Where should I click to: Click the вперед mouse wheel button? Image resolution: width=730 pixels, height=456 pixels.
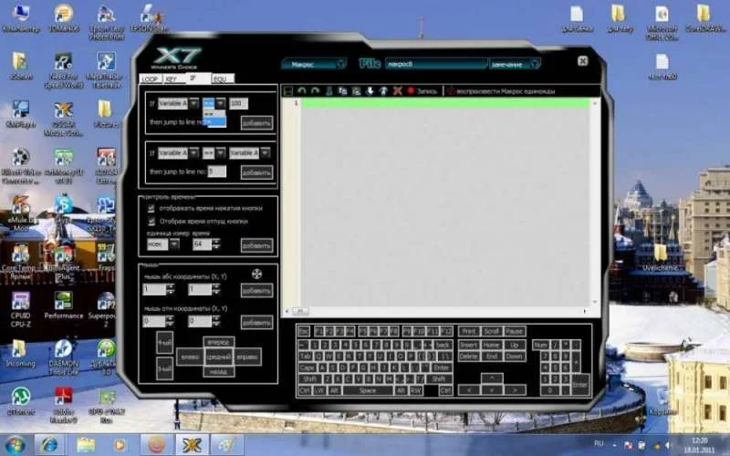click(218, 342)
